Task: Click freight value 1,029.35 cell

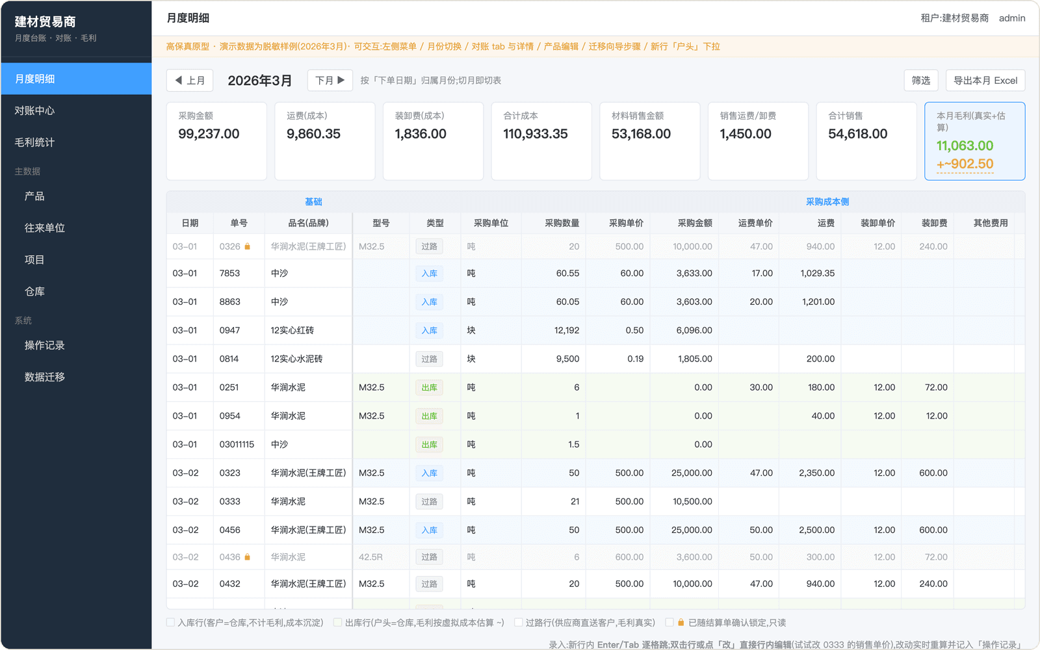Action: tap(810, 273)
